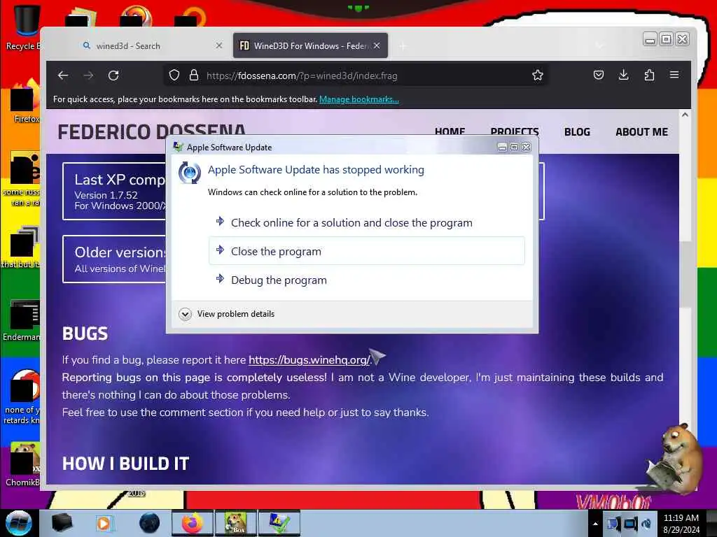Select the Firefox desktop shortcut
Viewport: 717px width, 537px height.
(x=25, y=102)
